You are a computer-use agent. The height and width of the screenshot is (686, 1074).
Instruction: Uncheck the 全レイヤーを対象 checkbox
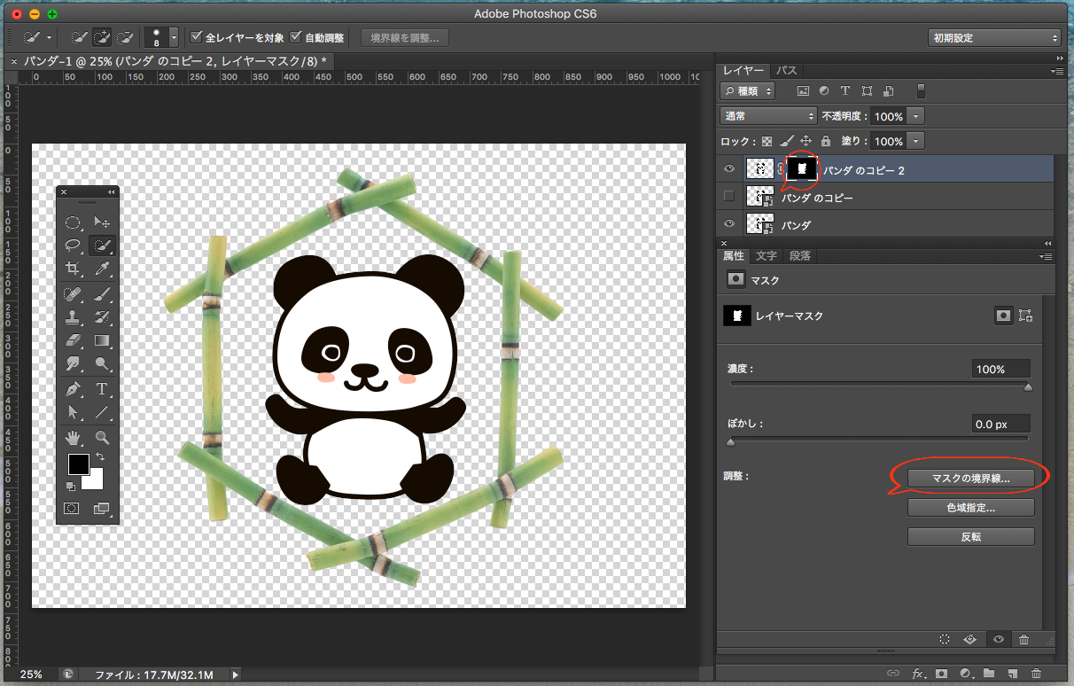click(197, 38)
